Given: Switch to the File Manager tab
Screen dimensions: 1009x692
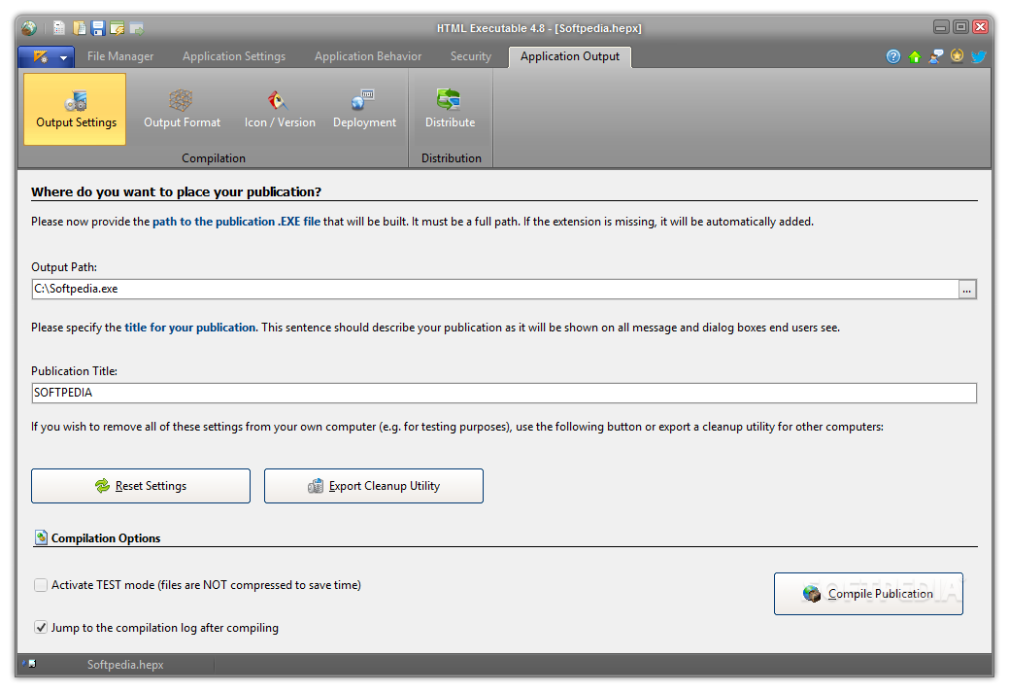Looking at the screenshot, I should pyautogui.click(x=120, y=56).
